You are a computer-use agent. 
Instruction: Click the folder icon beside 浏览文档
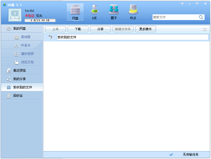pos(16,62)
